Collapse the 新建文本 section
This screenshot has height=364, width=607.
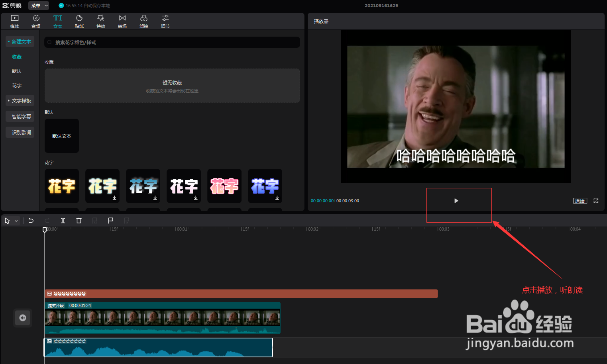click(x=20, y=41)
